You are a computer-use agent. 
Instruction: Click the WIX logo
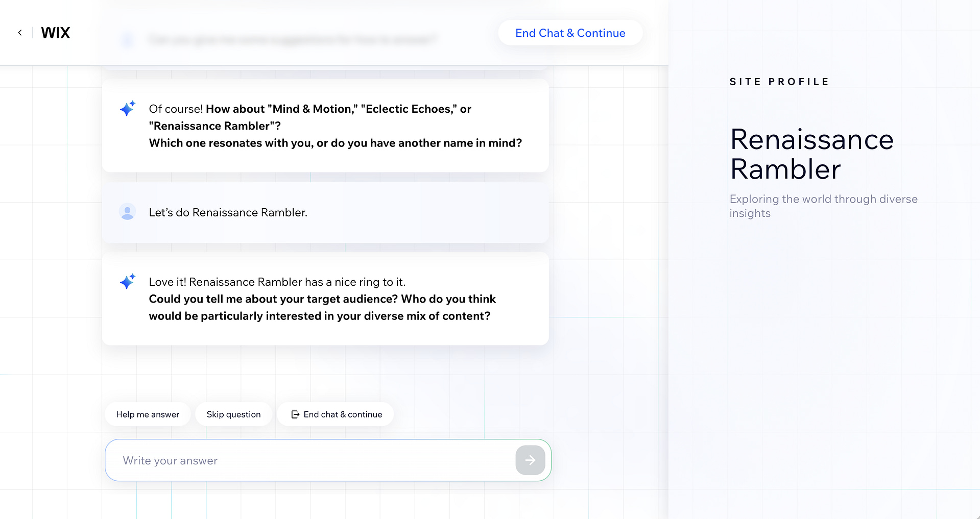(x=55, y=33)
